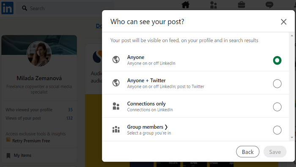Click the My items bookmark icon
This screenshot has width=296, height=167.
8,156
